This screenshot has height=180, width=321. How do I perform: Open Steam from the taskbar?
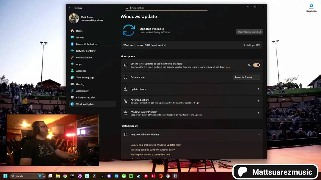(138, 176)
